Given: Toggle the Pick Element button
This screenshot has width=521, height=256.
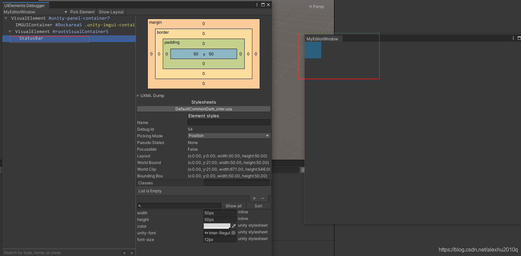Looking at the screenshot, I should pos(83,12).
